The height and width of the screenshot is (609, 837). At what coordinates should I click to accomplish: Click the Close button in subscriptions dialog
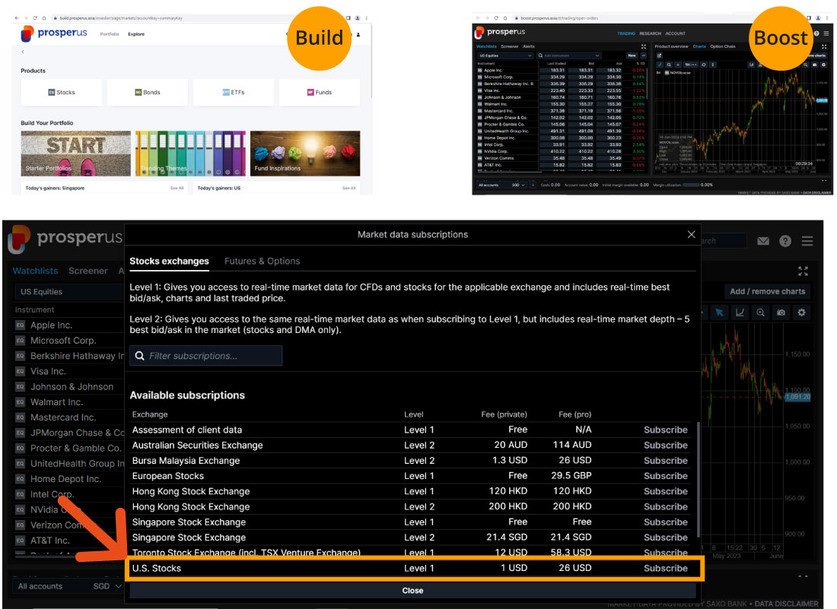pyautogui.click(x=412, y=590)
